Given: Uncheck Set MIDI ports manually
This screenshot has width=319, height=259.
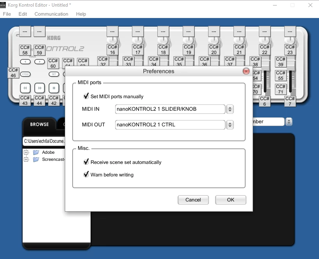Looking at the screenshot, I should (86, 96).
